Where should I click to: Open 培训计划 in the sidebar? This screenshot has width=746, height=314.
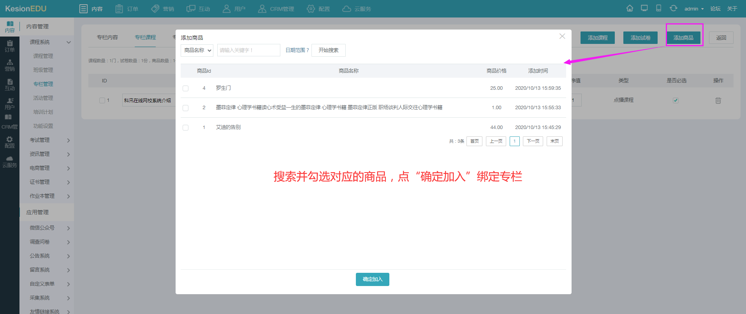tap(43, 112)
